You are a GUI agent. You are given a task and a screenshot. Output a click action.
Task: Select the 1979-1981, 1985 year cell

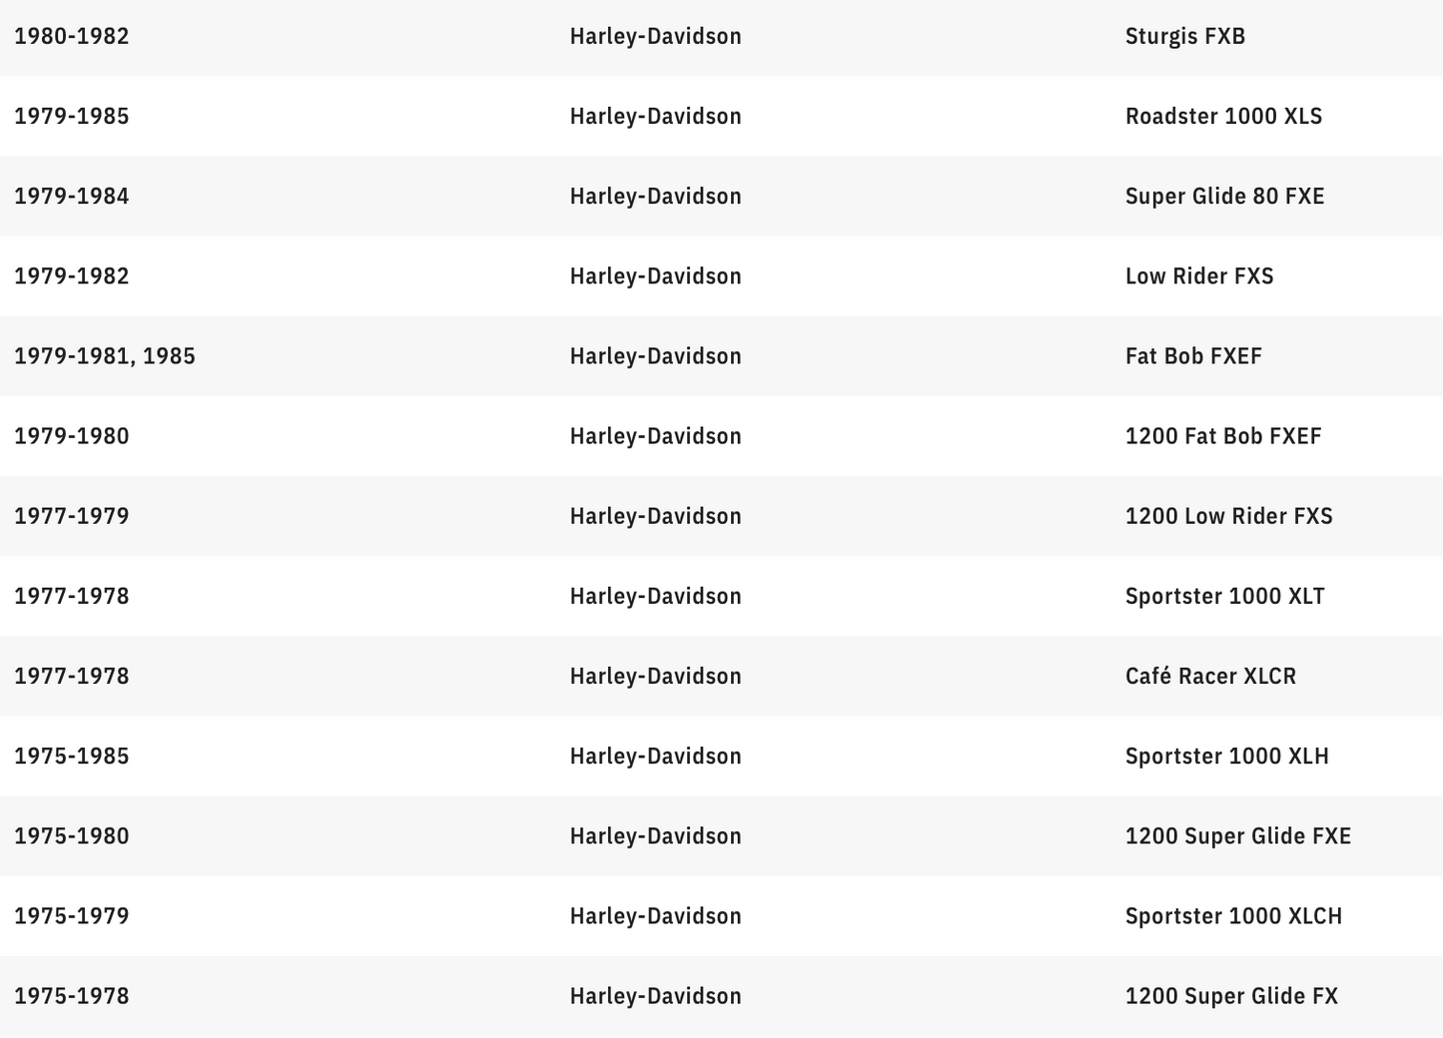point(105,356)
